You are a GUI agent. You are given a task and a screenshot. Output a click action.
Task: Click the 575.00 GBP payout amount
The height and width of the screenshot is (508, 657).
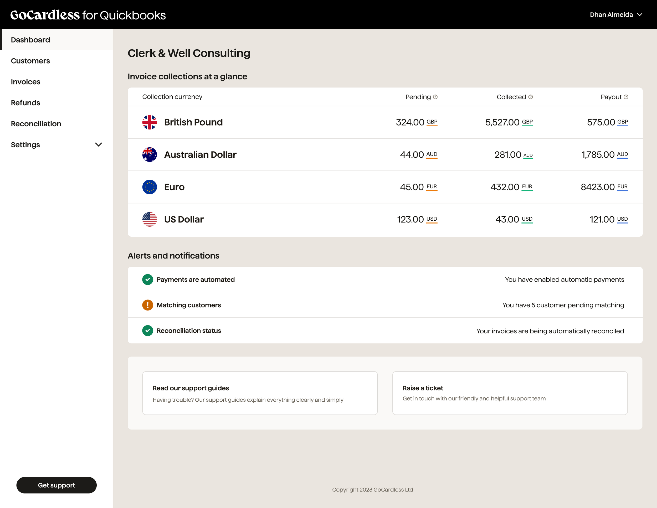coord(608,122)
